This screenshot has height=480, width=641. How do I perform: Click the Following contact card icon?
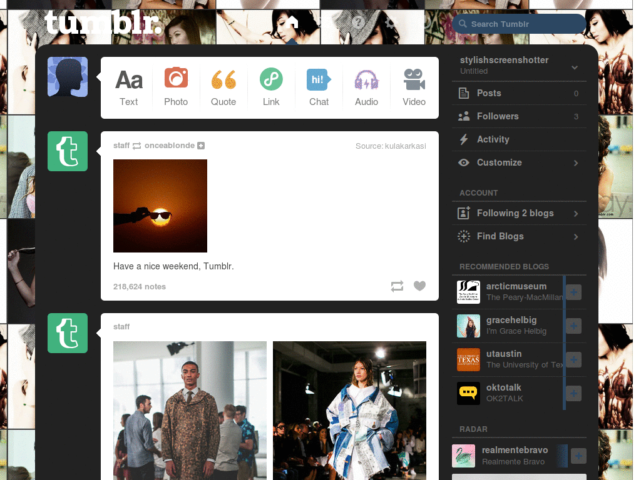pos(464,213)
